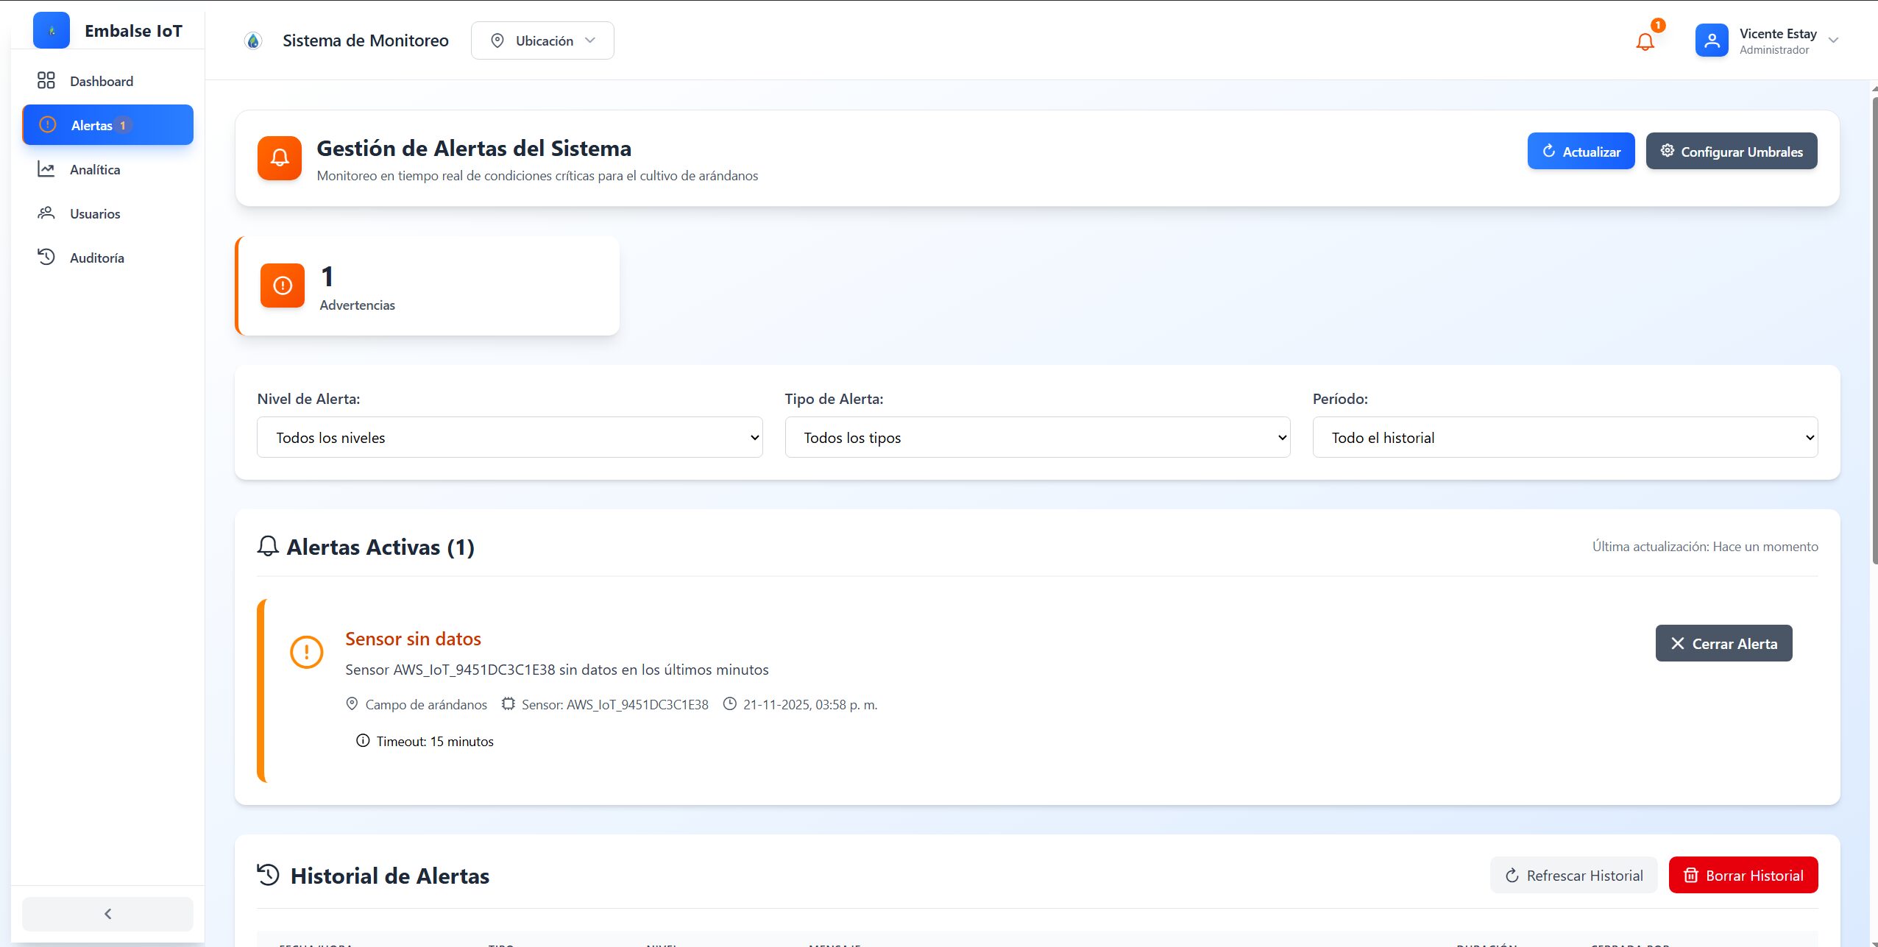This screenshot has height=947, width=1878.
Task: Click the user avatar icon
Action: click(1711, 40)
